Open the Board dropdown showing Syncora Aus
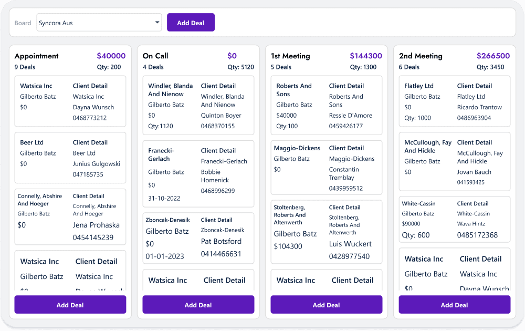This screenshot has height=331, width=525. [x=99, y=23]
